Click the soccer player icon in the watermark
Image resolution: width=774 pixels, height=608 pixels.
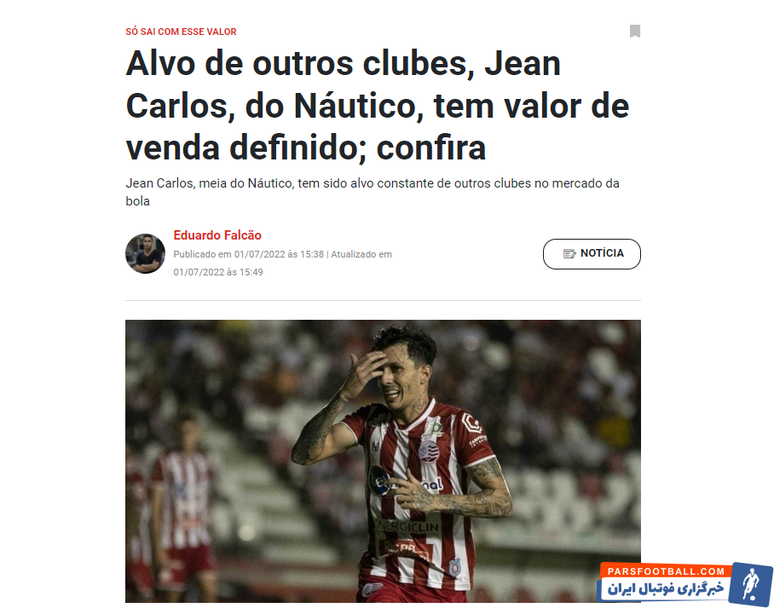pos(751,582)
